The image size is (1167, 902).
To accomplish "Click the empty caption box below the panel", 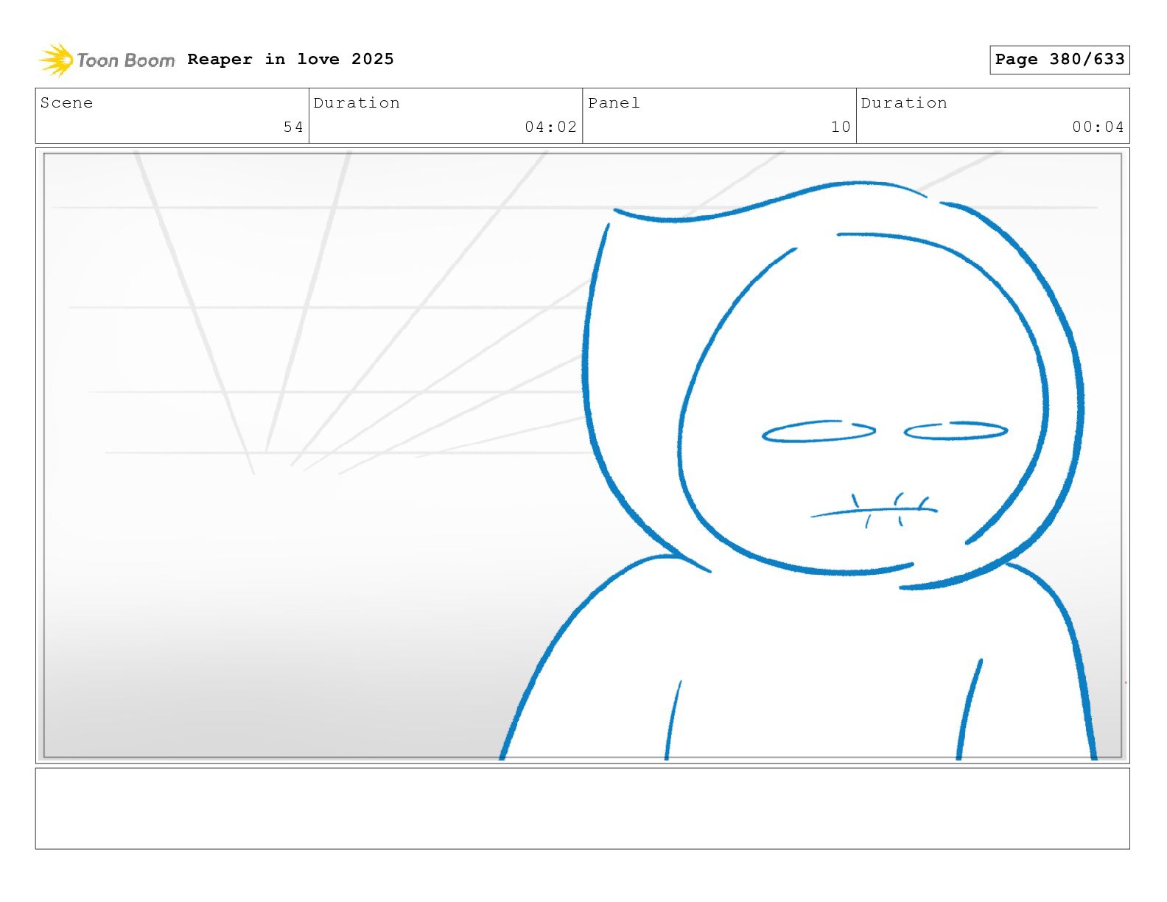I will click(x=582, y=808).
